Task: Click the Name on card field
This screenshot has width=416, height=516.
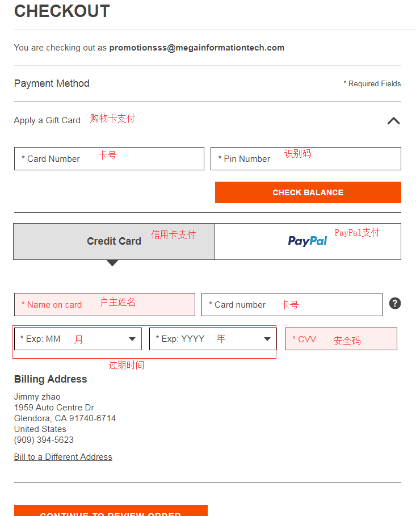Action: coord(104,305)
